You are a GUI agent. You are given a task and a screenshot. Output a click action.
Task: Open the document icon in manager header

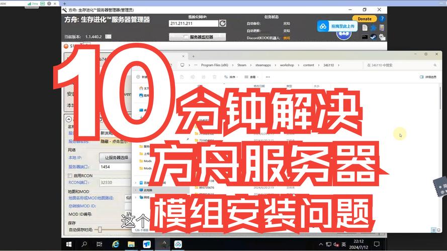[x=365, y=28]
